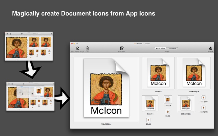Select the 512x512@2x large document preview

(x=106, y=89)
